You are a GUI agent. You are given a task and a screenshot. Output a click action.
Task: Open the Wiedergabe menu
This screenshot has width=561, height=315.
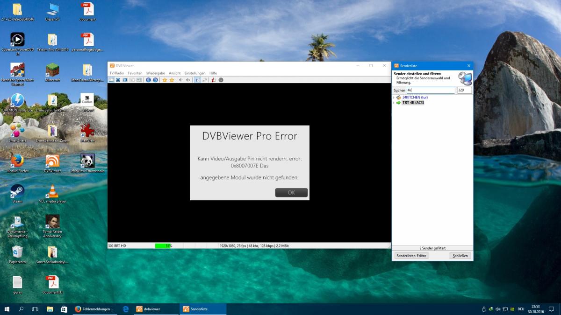pos(155,73)
